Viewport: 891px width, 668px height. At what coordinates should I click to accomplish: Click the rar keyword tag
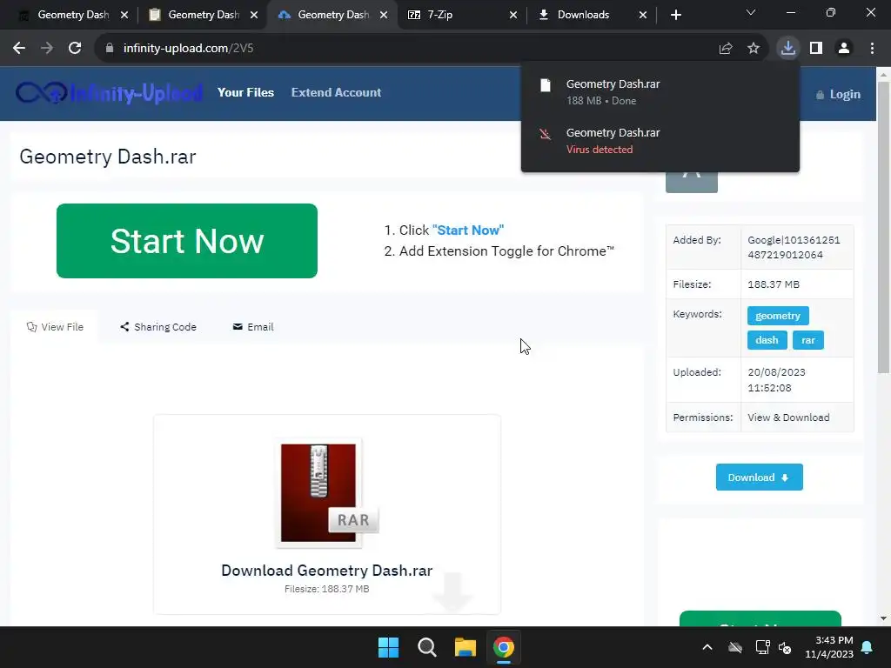(808, 340)
